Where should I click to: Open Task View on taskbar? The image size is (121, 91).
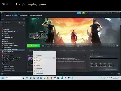[x=23, y=78]
